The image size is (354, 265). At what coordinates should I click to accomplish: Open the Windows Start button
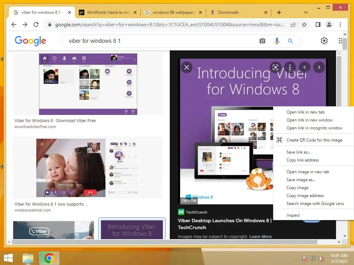click(8, 258)
